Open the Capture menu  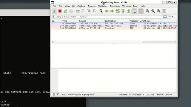click(x=81, y=6)
